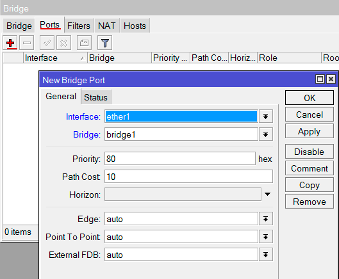
Task: Click the Priority field with value 80
Action: click(x=180, y=159)
